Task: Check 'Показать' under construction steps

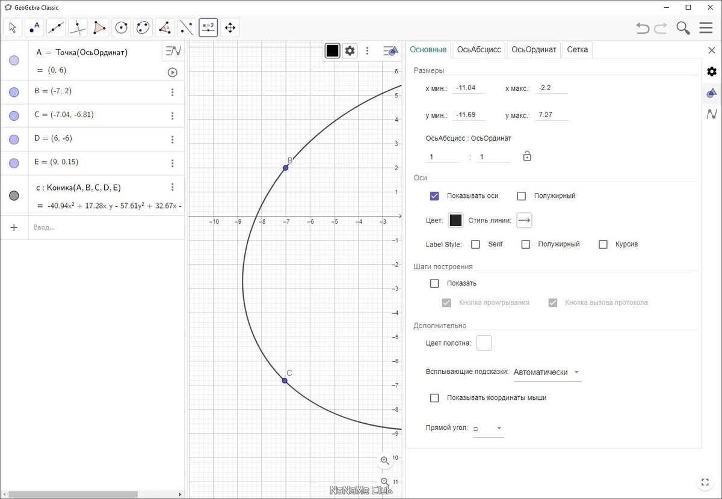Action: pyautogui.click(x=434, y=283)
